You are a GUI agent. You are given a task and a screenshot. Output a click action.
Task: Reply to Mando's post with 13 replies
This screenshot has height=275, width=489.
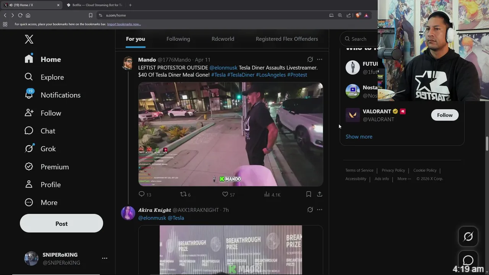pos(145,194)
